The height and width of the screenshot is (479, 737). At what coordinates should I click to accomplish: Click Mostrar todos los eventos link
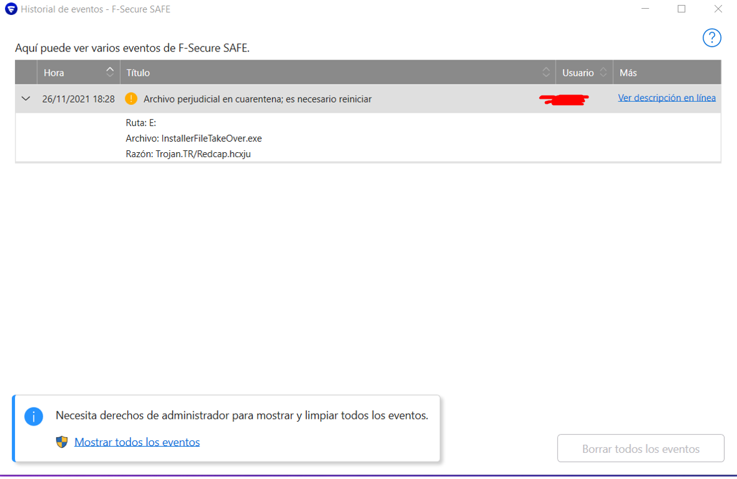pos(137,442)
